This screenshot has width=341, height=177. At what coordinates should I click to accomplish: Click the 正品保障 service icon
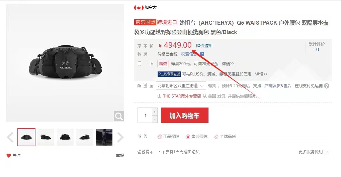(160, 137)
